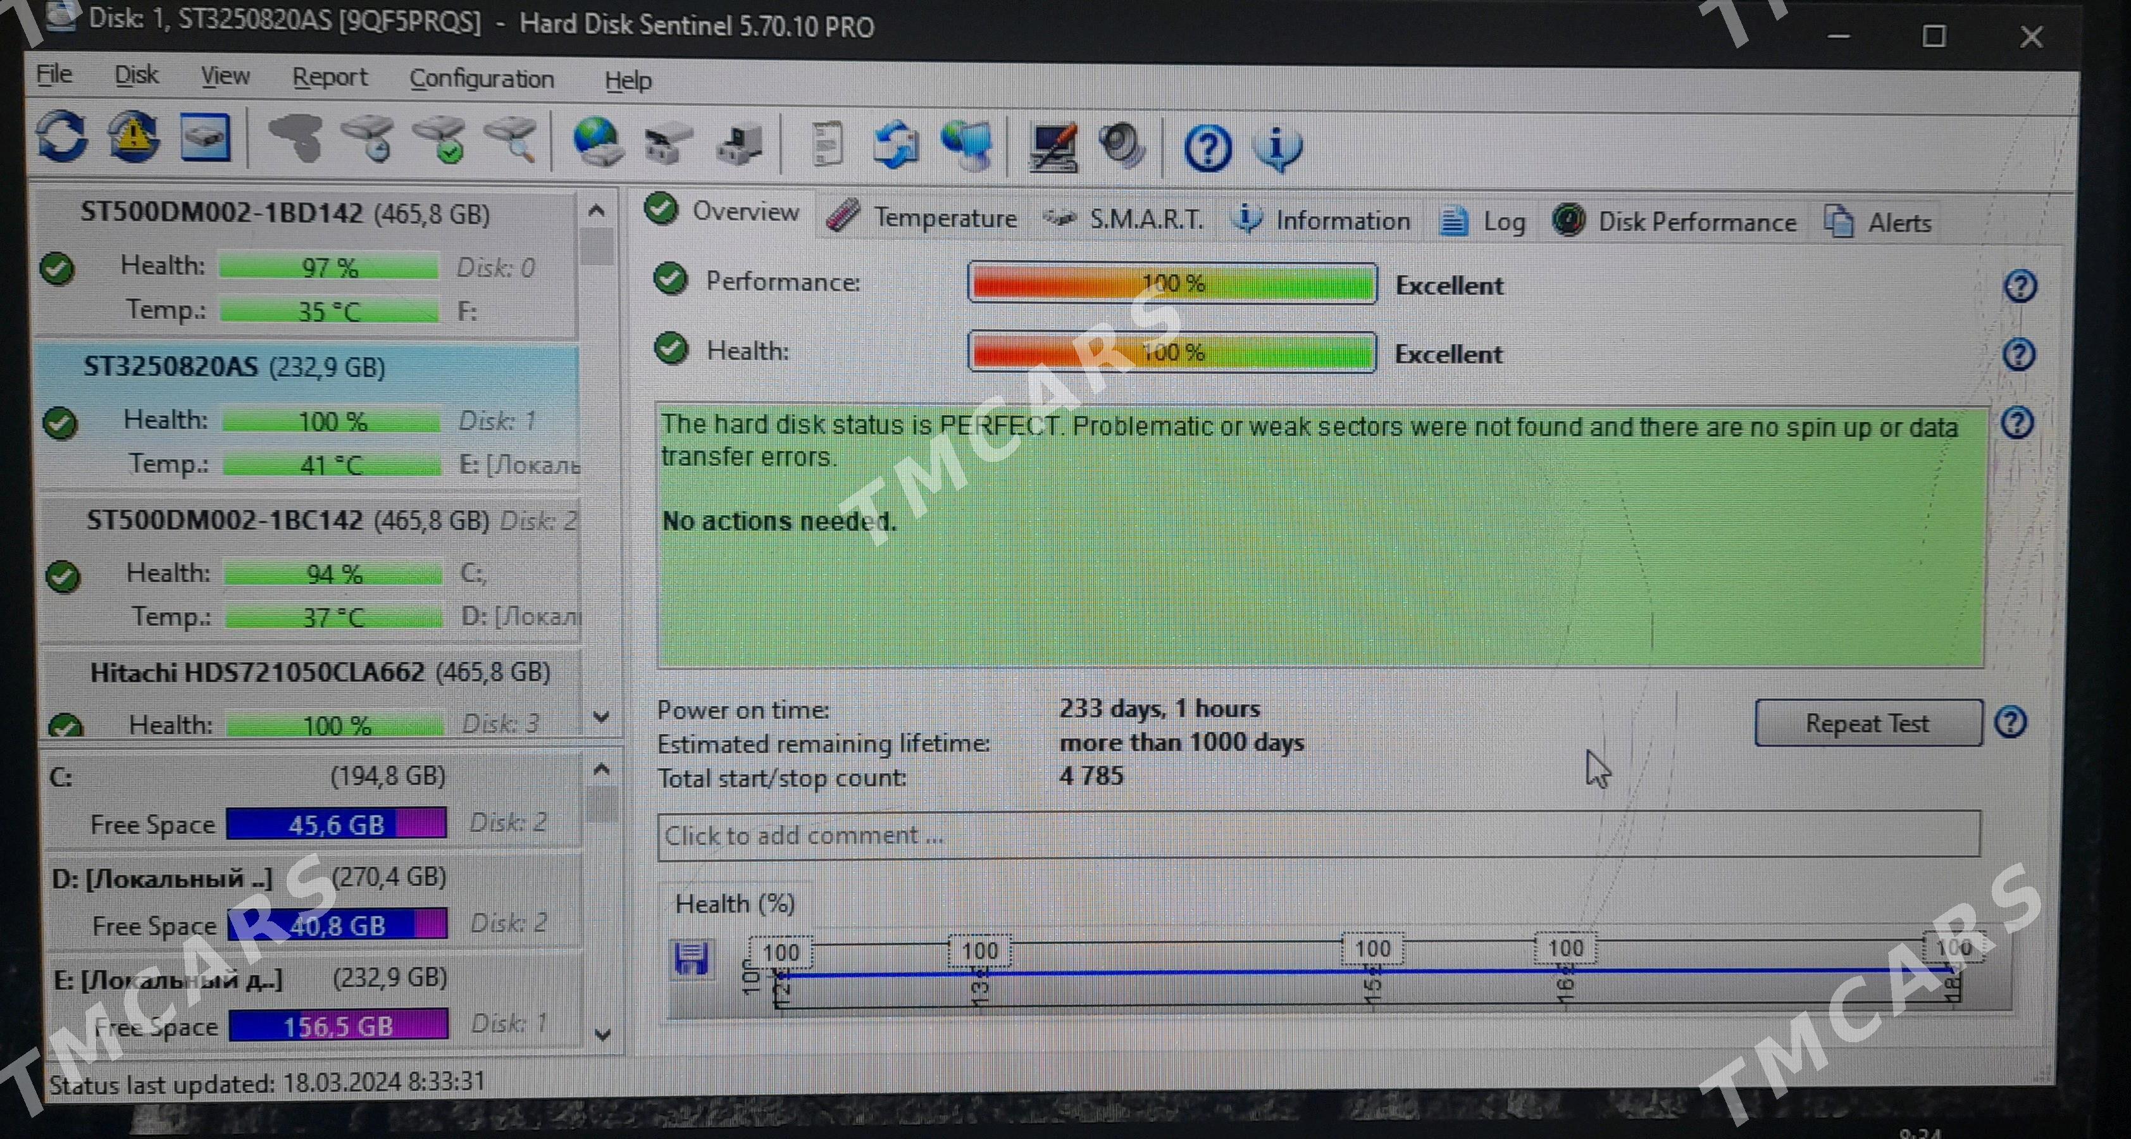
Task: Open the Help menu
Action: point(628,80)
